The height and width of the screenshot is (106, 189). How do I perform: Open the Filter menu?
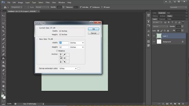click(x=48, y=2)
